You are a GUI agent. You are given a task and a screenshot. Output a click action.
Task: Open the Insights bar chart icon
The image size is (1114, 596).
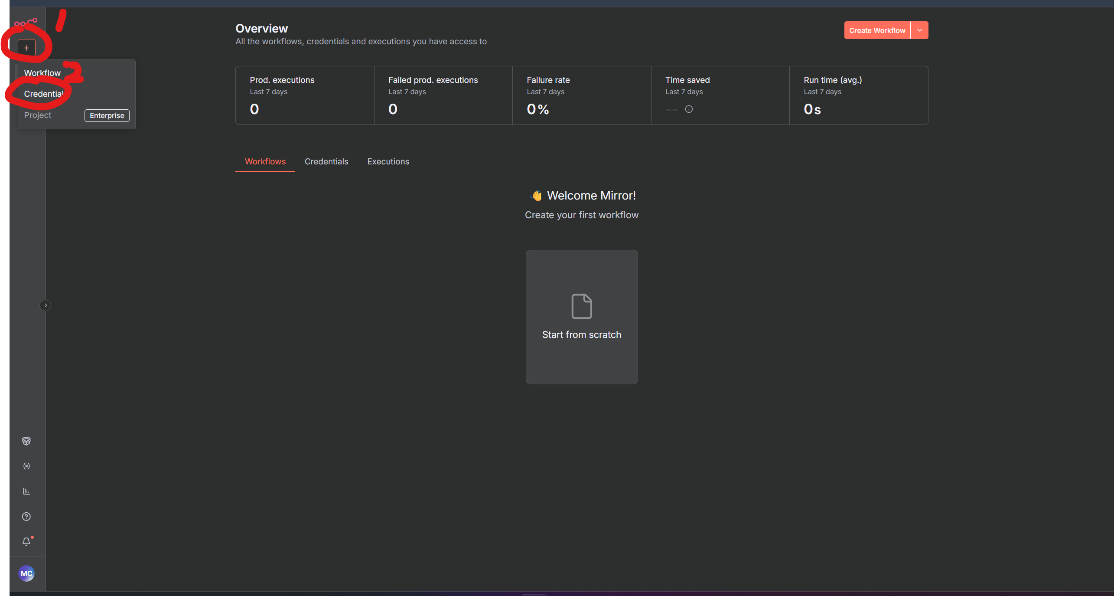26,491
